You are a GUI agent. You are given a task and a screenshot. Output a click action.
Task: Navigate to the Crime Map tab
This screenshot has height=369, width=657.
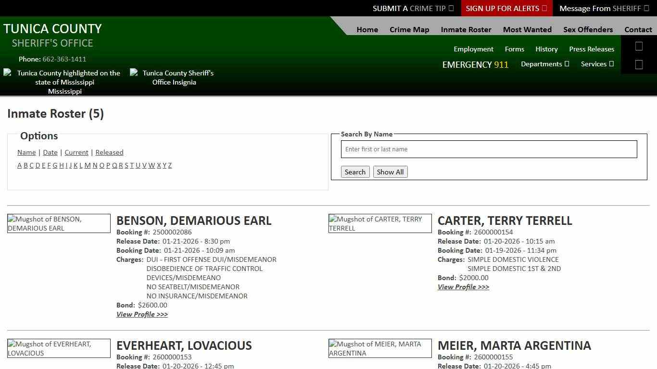(x=409, y=29)
